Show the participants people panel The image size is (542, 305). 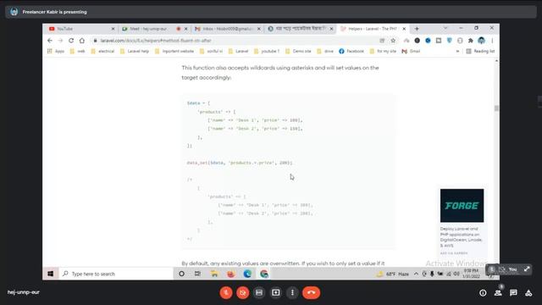[498, 293]
